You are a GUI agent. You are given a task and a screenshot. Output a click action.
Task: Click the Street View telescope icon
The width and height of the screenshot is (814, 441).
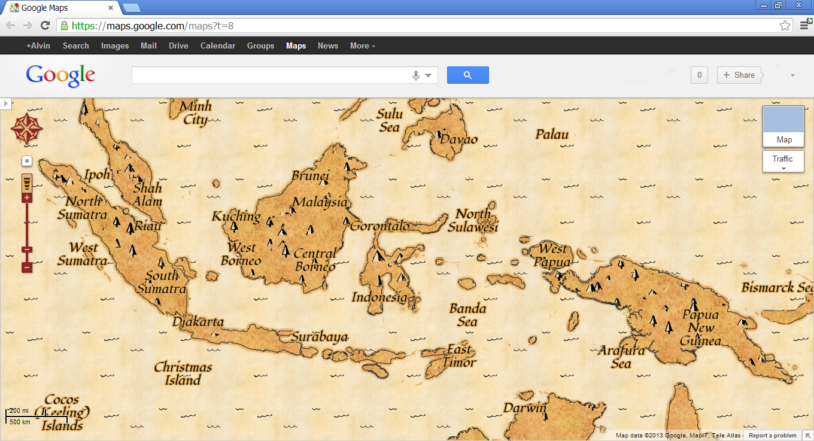point(27,183)
